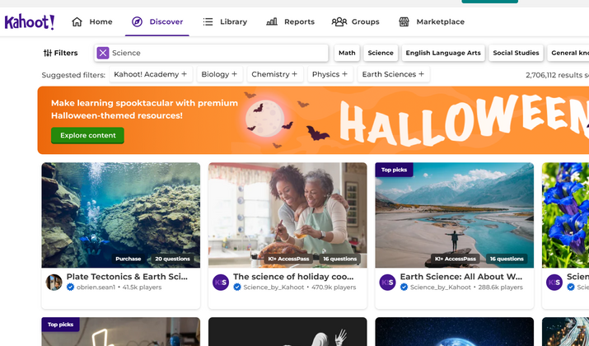
Task: Open the bottom-row black ghost thumbnail card
Action: [287, 332]
